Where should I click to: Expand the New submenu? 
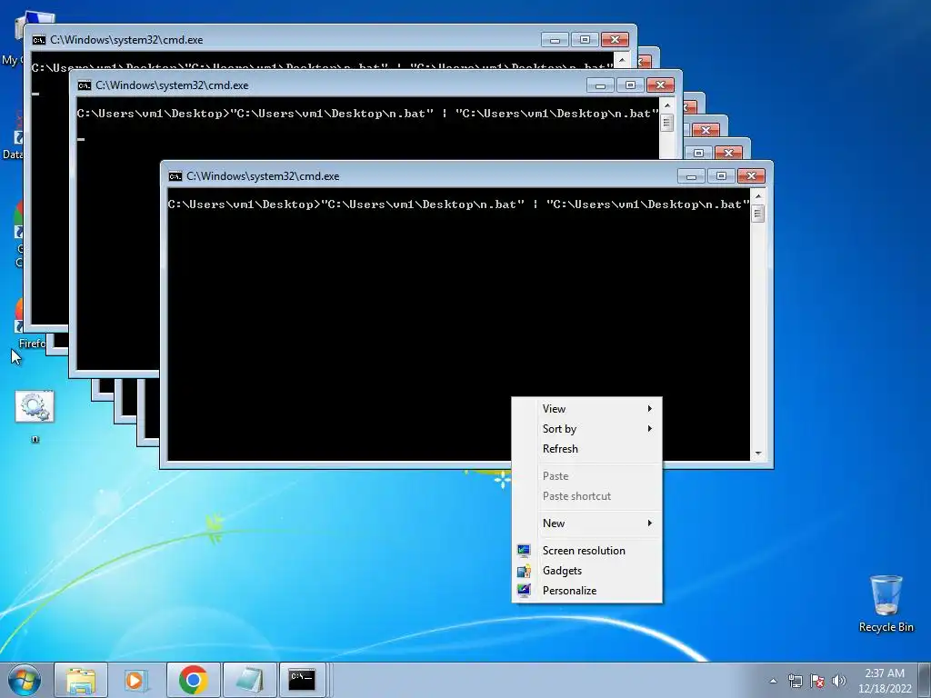tap(586, 523)
